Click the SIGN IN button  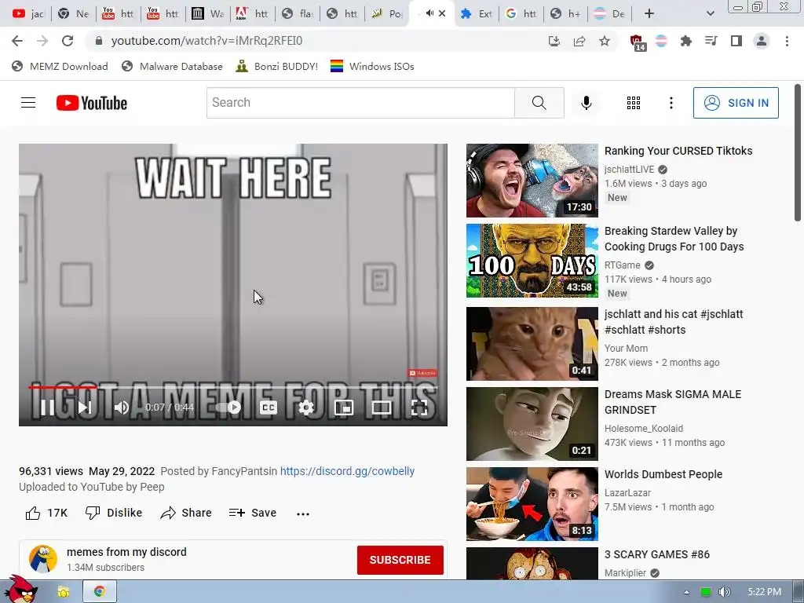click(x=736, y=103)
